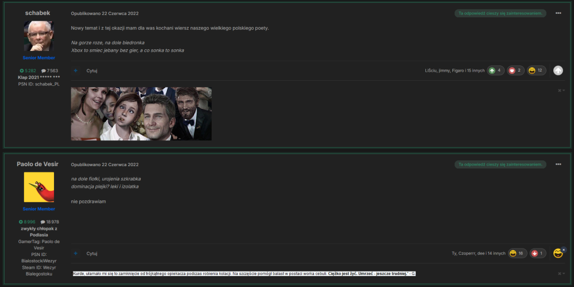574x287 pixels.
Task: Click the red downvote reaction with 1 vote
Action: [537, 253]
